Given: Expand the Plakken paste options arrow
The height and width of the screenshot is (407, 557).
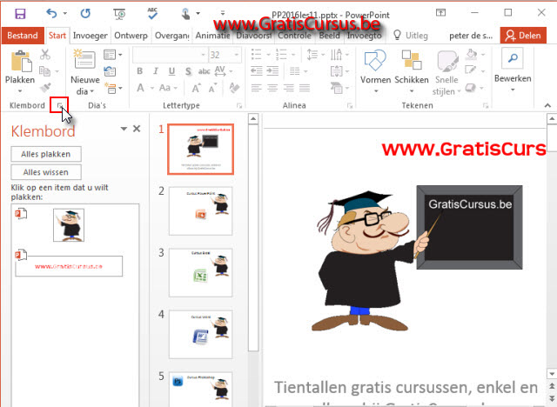Looking at the screenshot, I should 20,90.
